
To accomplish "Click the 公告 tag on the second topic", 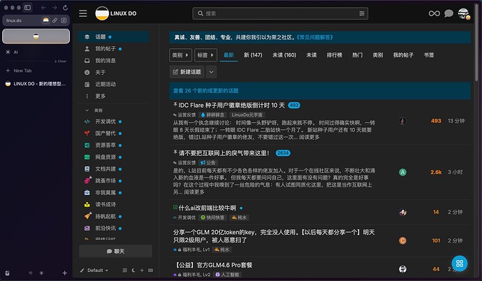I will [x=208, y=163].
